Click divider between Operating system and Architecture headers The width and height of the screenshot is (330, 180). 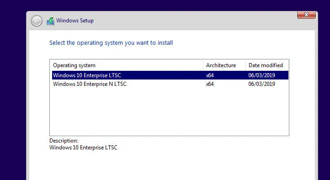pos(203,65)
